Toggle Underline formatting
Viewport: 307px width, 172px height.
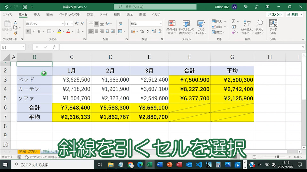click(39, 31)
